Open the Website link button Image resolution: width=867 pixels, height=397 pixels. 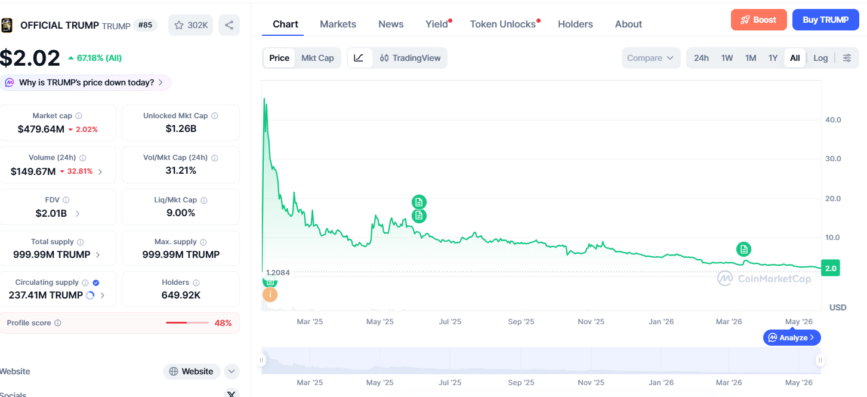point(192,371)
